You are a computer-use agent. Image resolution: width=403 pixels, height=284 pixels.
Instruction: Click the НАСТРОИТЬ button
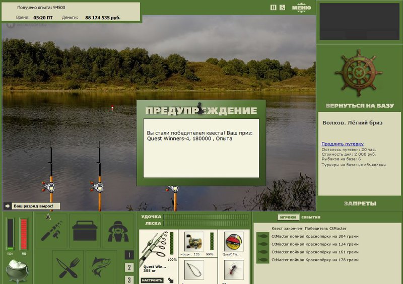(152, 280)
